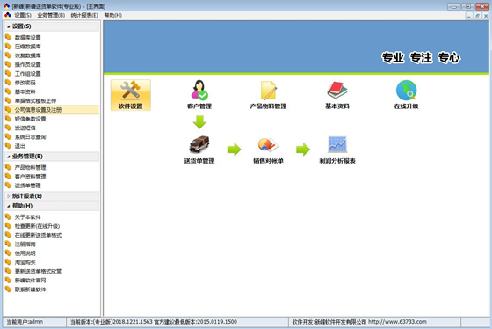Screen dimensions: 492x329
Task: Open the 利润分析报表 line chart icon
Action: [x=337, y=150]
